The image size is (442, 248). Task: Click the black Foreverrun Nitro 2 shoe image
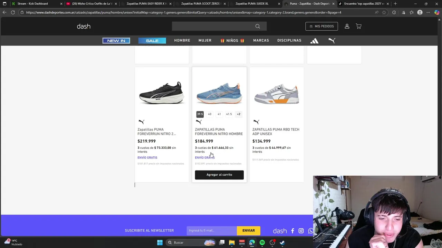pyautogui.click(x=162, y=93)
